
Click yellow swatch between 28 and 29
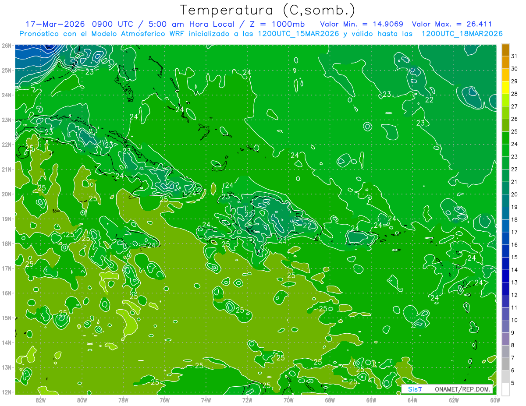[x=505, y=88]
